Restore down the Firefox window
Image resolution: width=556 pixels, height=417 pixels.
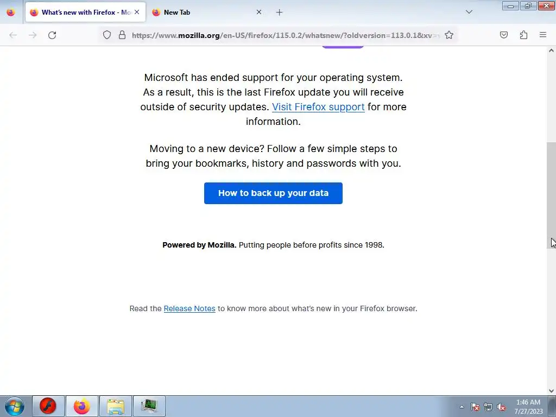[x=528, y=5]
